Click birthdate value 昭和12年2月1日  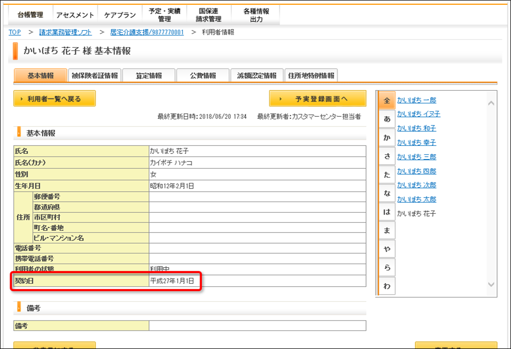tap(172, 186)
